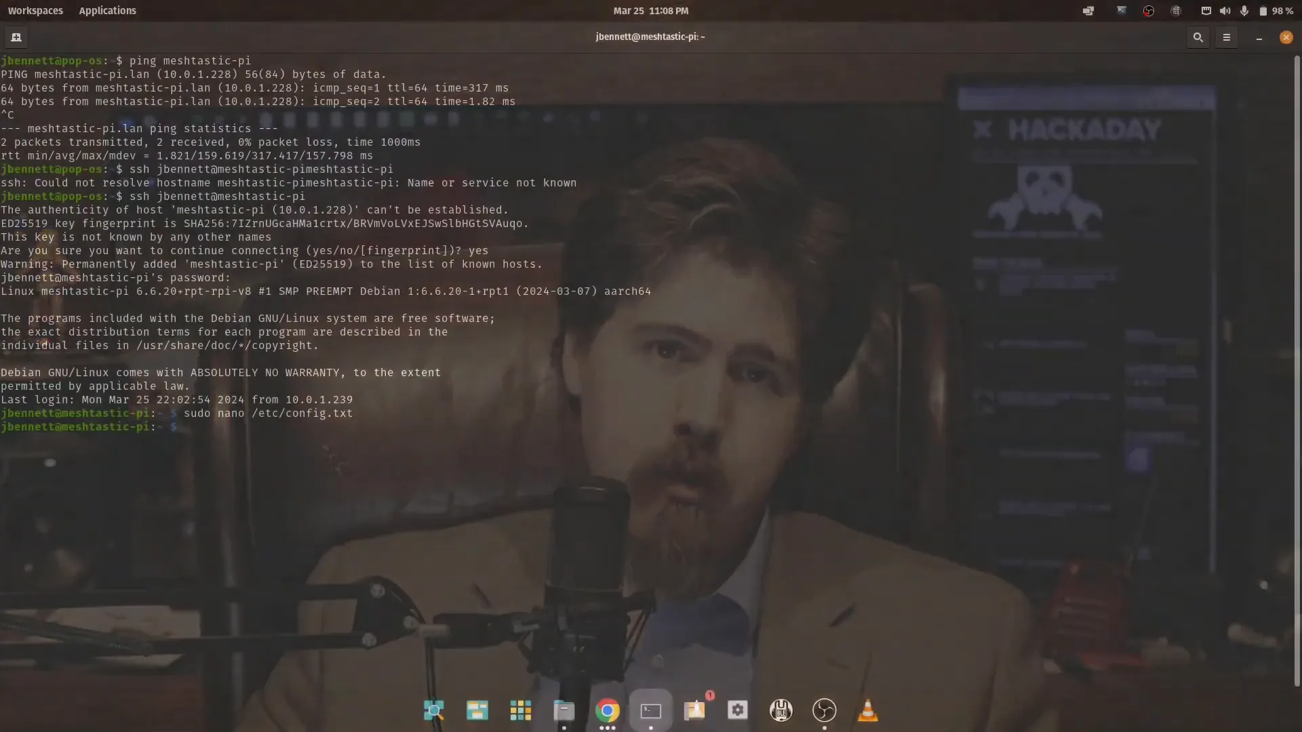Open wired network status icon
Screen dimensions: 1302x732
(1206, 11)
